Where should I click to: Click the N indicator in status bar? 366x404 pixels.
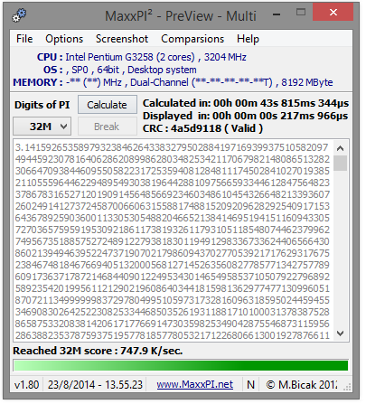pos(250,385)
